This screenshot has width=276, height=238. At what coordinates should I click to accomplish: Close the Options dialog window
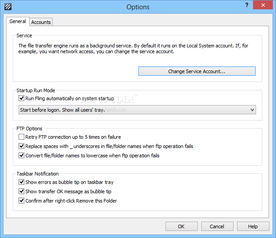click(263, 5)
